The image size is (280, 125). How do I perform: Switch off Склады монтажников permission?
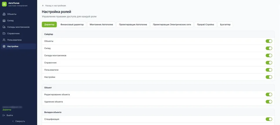point(269,55)
